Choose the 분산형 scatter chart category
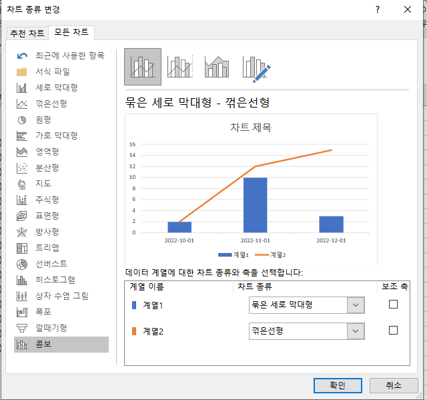427x400 pixels. tap(61, 168)
